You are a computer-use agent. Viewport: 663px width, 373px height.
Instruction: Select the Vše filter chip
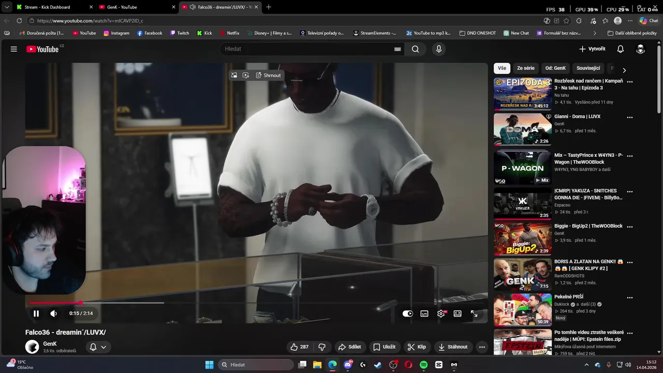[x=502, y=68]
